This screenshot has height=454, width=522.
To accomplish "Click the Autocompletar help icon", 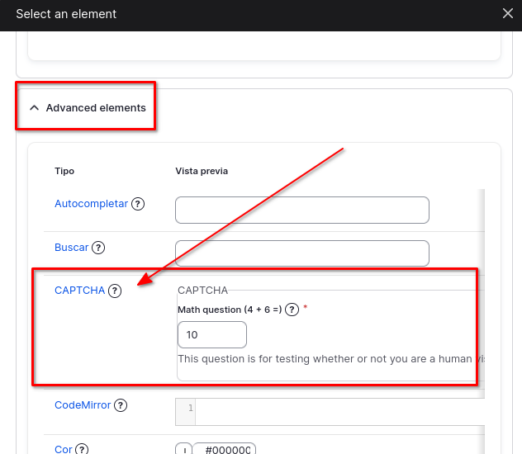I will click(138, 204).
